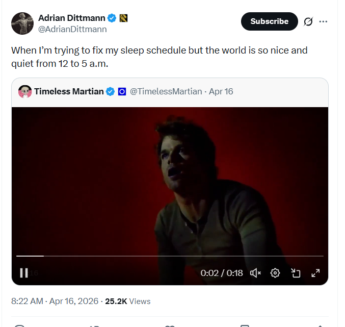Click Timeless Martian's avatar in quoted post
Screen dimensions: 345x327
click(x=24, y=92)
